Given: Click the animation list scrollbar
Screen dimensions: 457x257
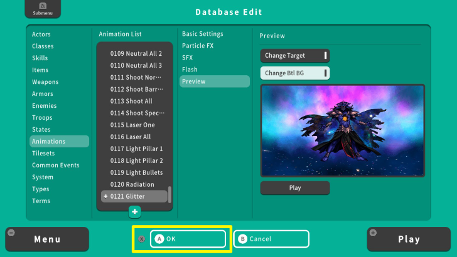Looking at the screenshot, I should tap(170, 194).
